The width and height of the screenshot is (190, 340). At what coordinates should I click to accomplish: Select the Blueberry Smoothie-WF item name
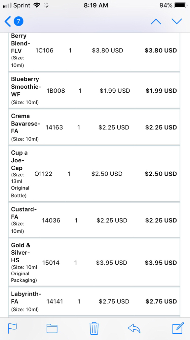coord(26,87)
